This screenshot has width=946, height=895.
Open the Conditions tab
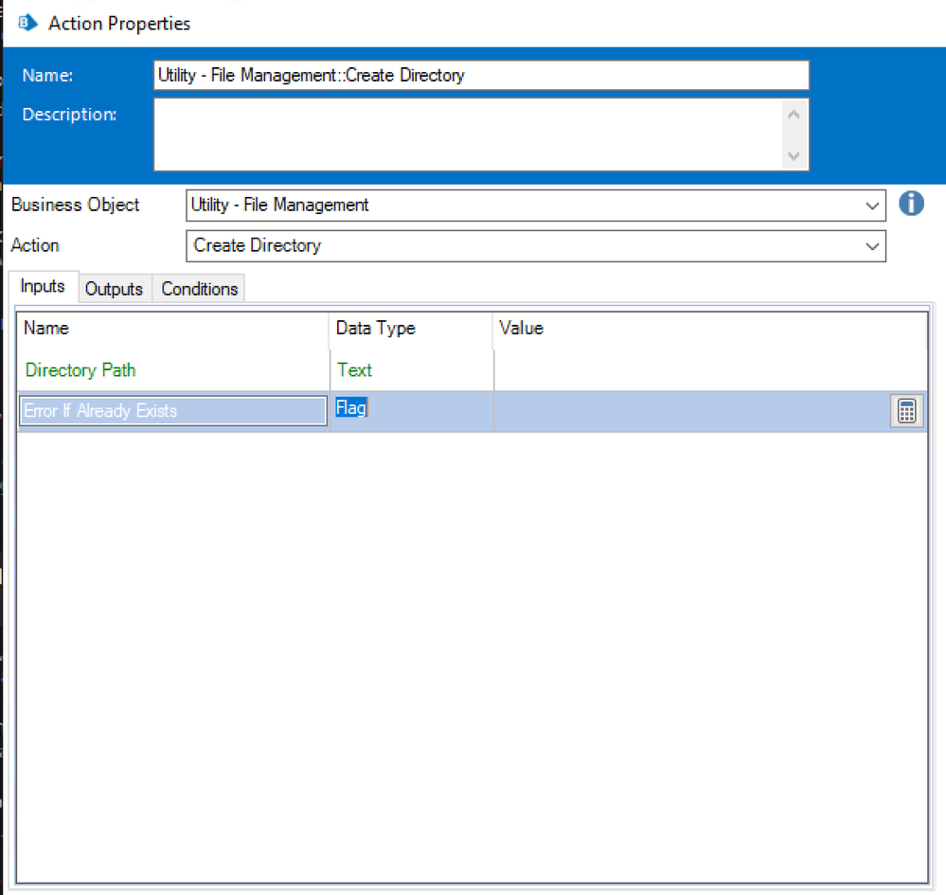pos(199,289)
